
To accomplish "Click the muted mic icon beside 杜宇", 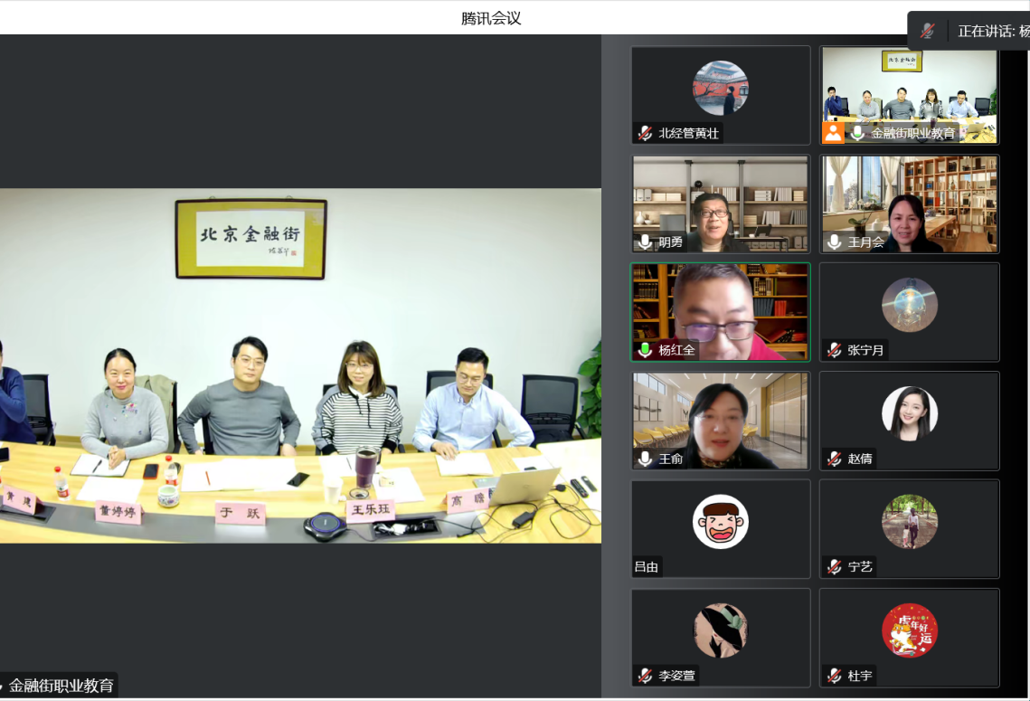I will point(834,676).
